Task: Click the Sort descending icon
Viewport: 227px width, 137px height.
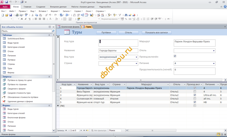Action: tap(103, 15)
